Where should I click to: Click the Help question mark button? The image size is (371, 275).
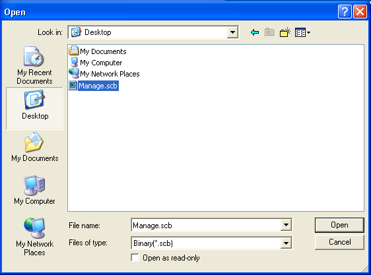click(345, 11)
